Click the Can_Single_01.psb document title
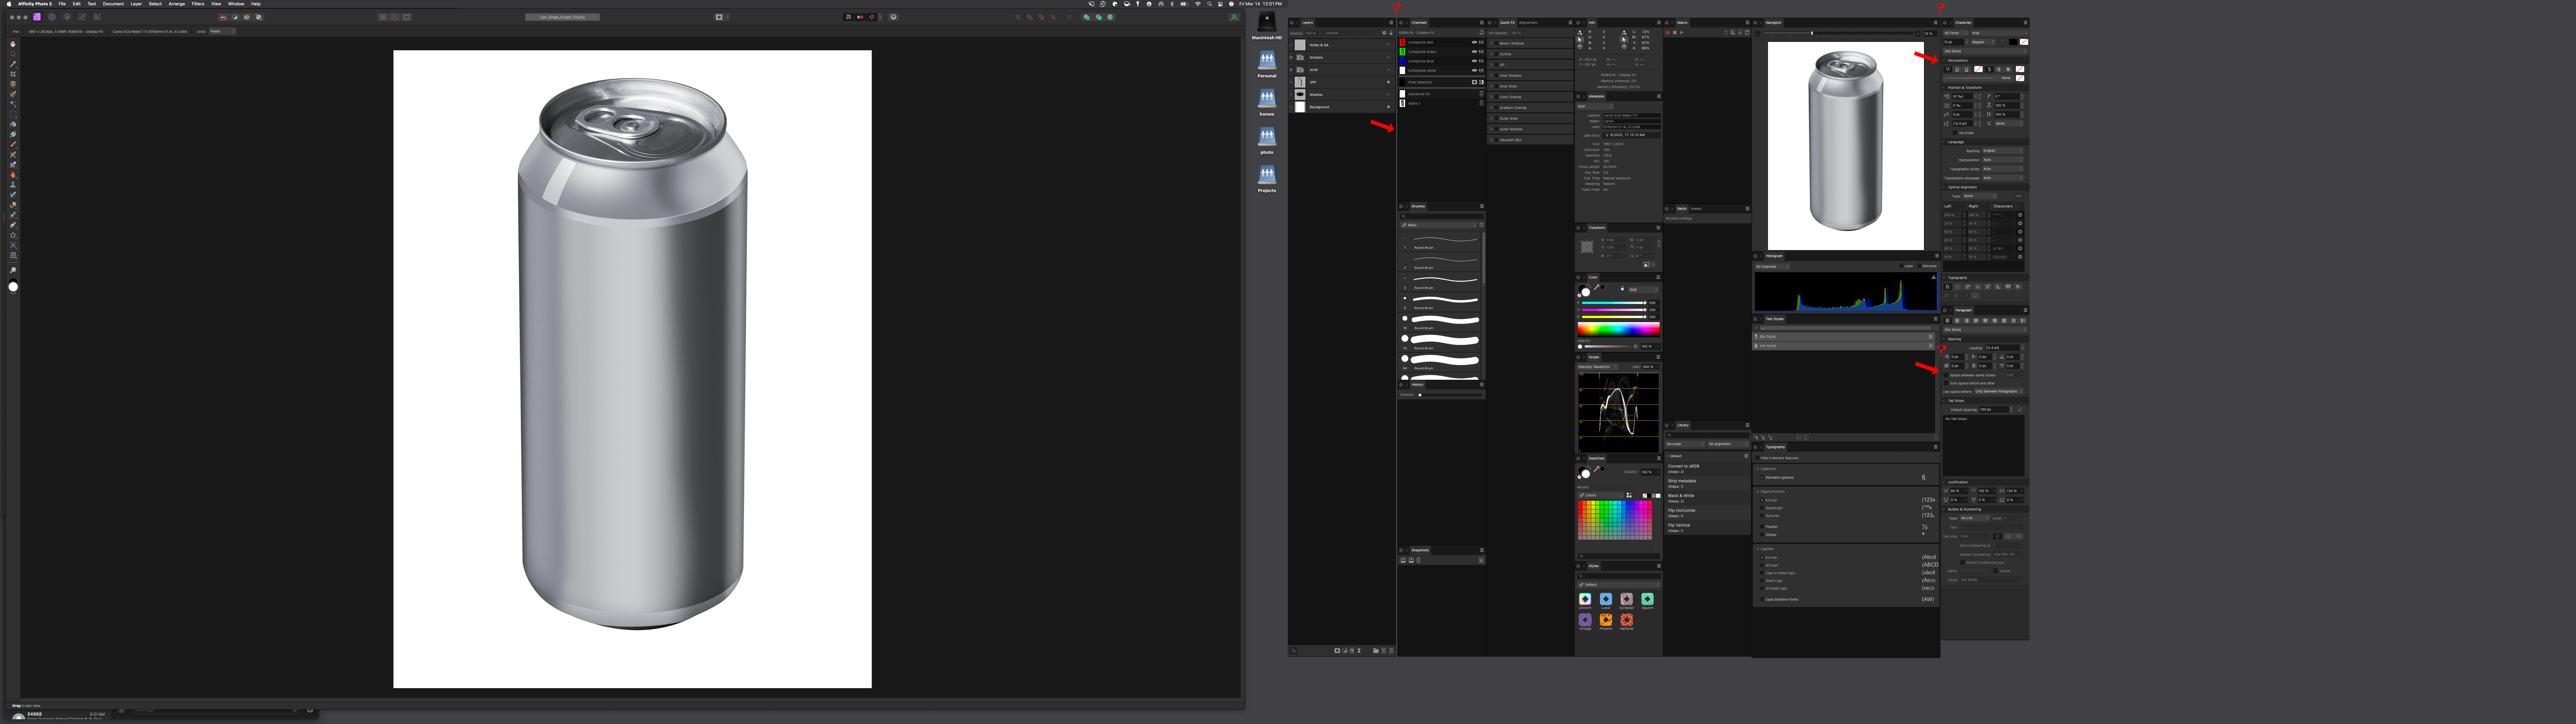Screen dimensions: 2576x724 pos(563,17)
